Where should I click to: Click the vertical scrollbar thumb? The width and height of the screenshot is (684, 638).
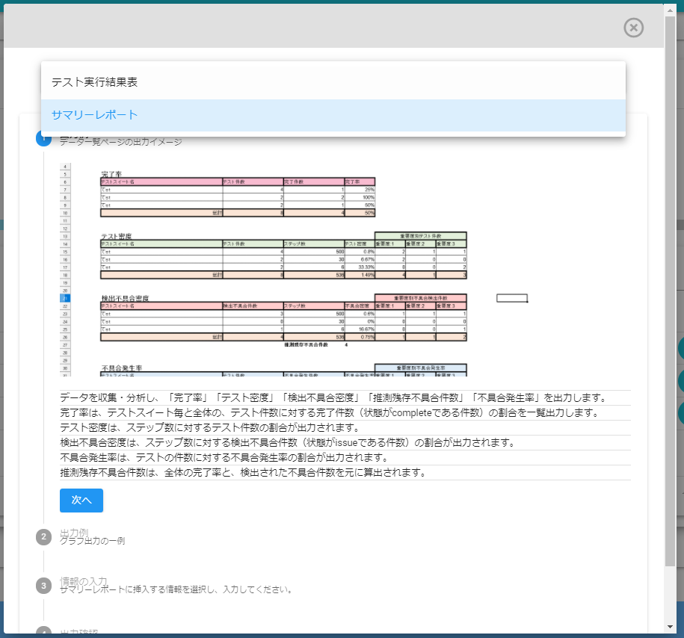[x=671, y=291]
